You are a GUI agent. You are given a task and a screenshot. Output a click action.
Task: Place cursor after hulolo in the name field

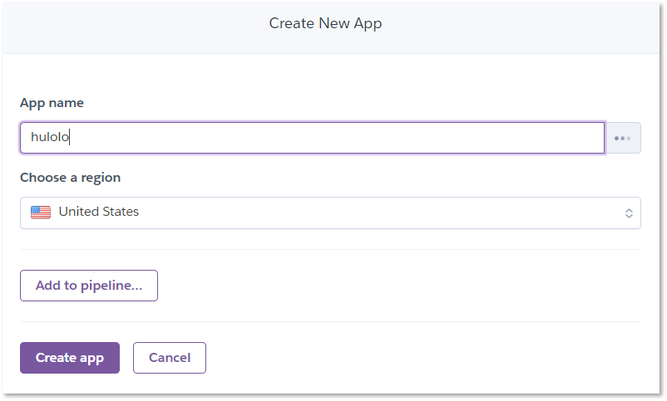[70, 138]
